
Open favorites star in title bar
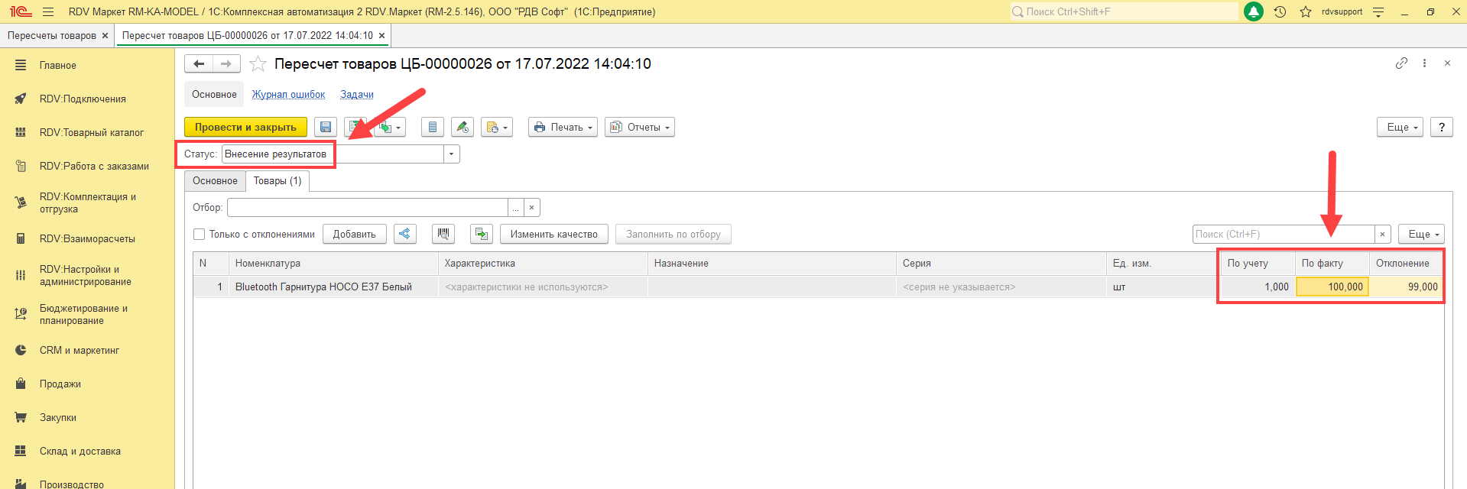(x=1306, y=11)
